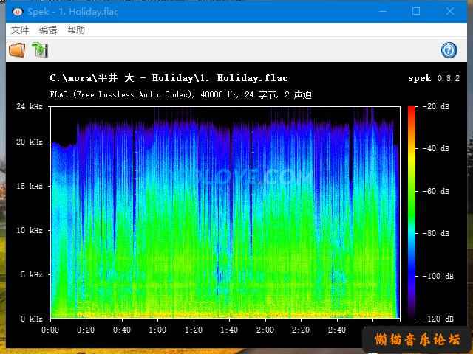The height and width of the screenshot is (354, 473).
Task: Click the spek 0.8.2 version label
Action: (434, 78)
